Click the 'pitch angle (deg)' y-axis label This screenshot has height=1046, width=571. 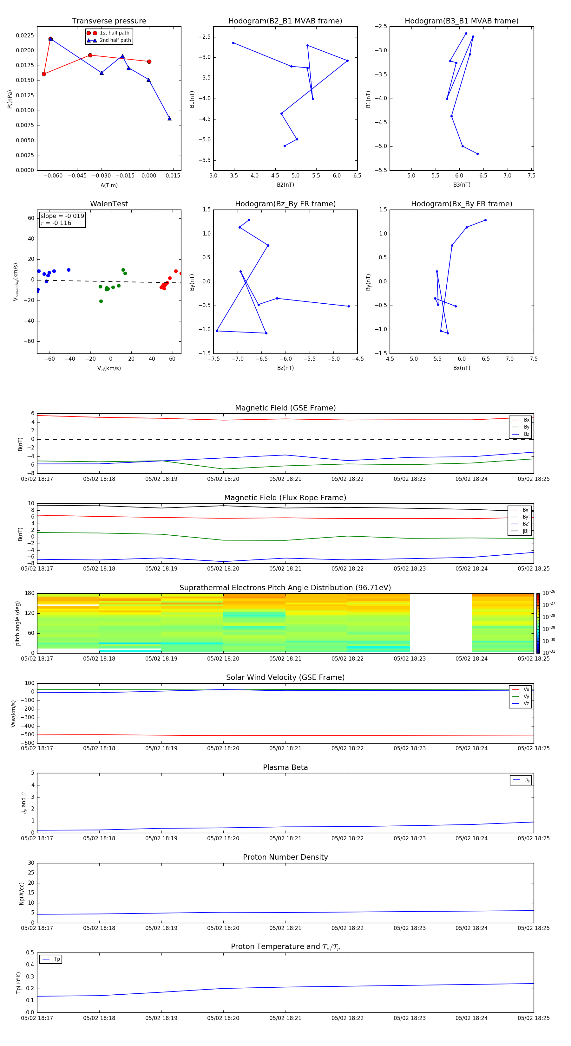pos(17,623)
